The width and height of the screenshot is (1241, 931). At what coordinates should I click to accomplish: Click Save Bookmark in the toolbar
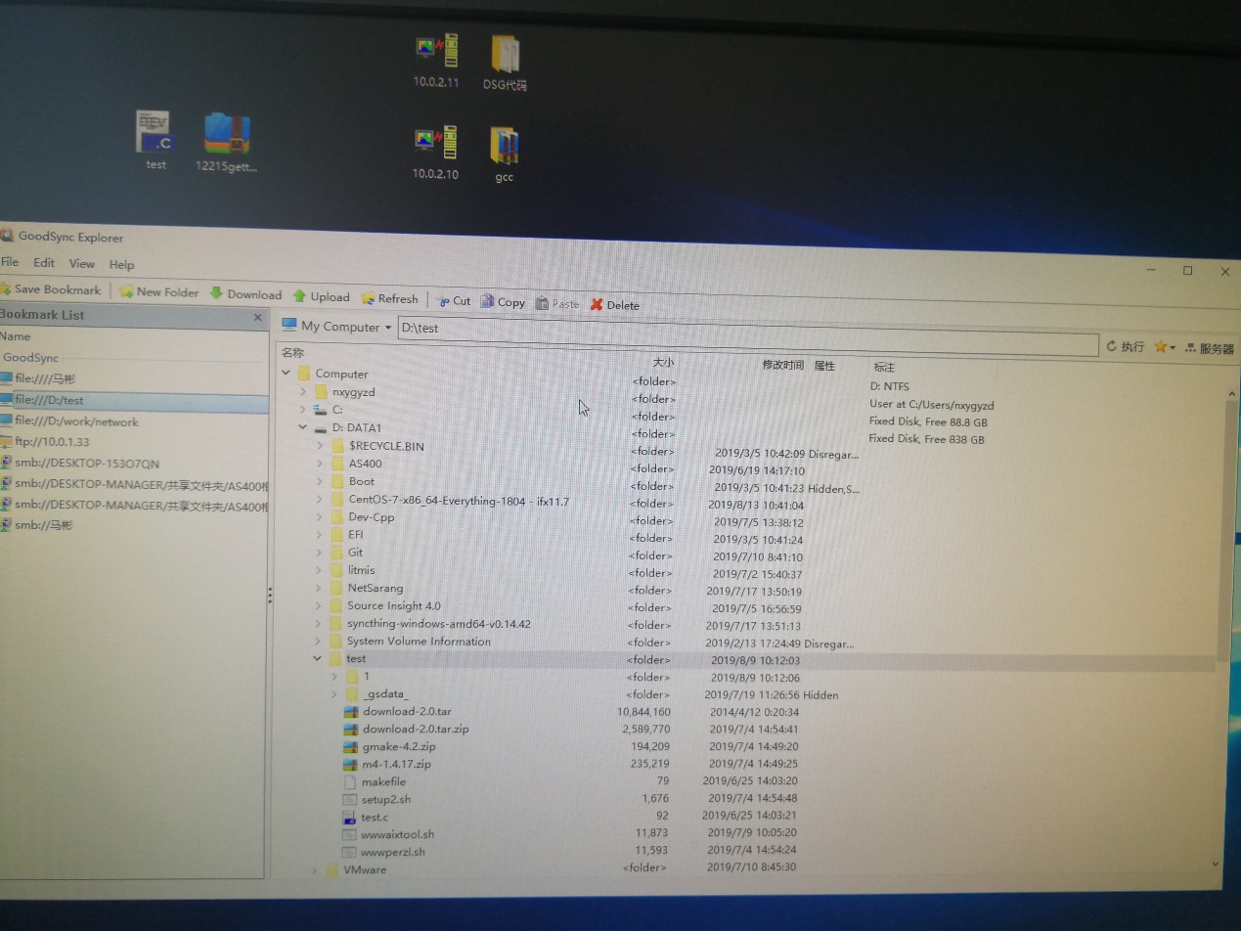[x=51, y=289]
